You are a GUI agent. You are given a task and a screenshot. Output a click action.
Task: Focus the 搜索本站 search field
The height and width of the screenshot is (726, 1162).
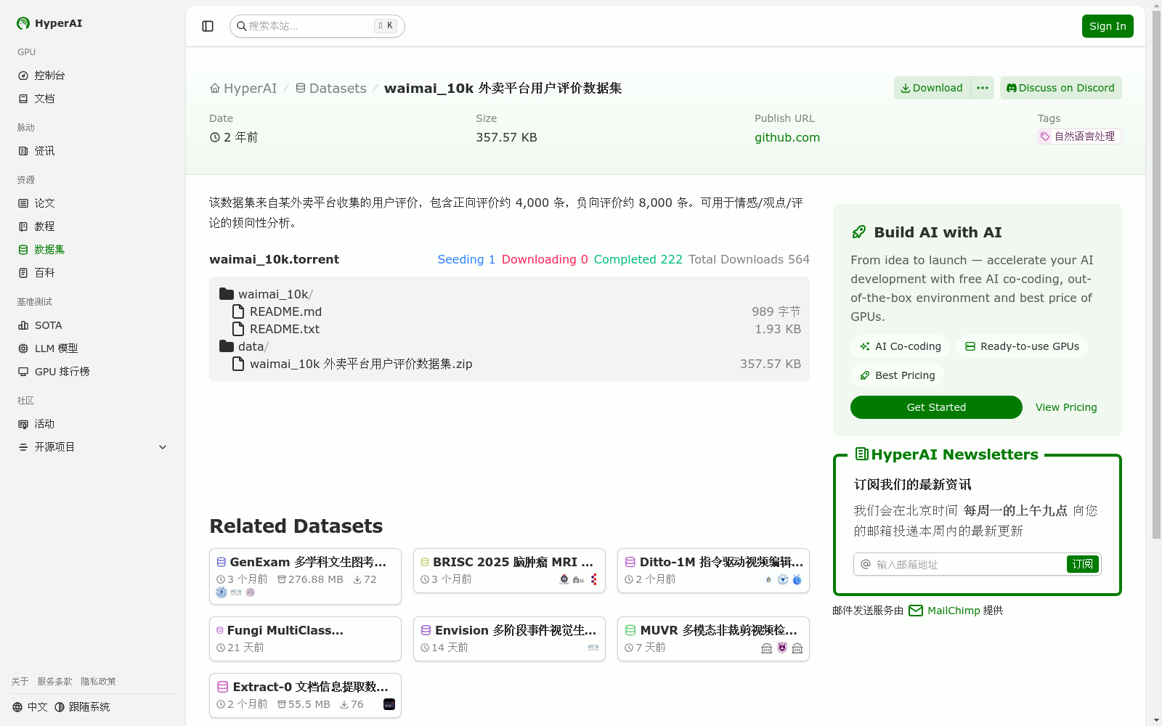[x=317, y=26]
